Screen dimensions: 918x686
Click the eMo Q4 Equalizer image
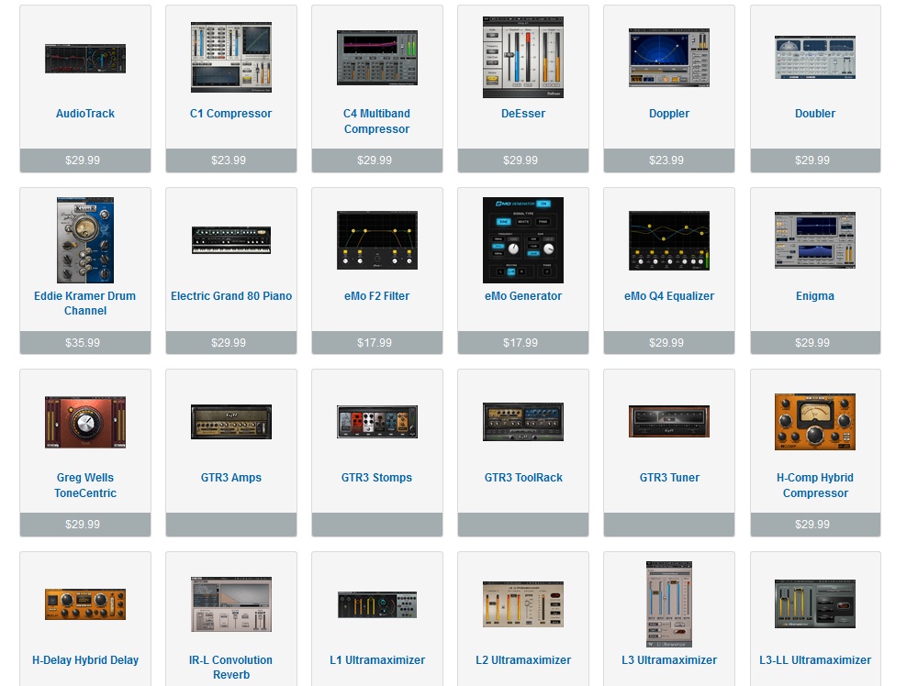[669, 240]
